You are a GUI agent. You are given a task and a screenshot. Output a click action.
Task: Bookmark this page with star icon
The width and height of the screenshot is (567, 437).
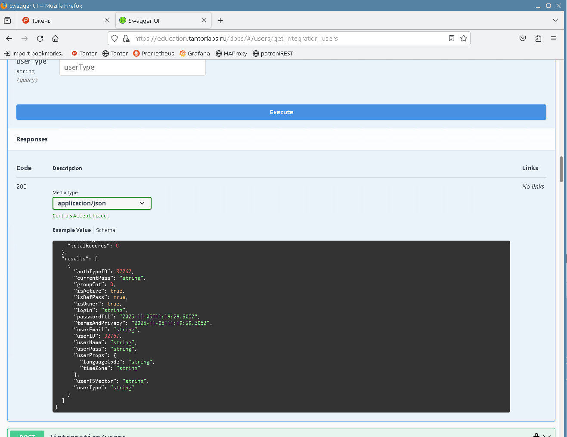[x=464, y=39]
